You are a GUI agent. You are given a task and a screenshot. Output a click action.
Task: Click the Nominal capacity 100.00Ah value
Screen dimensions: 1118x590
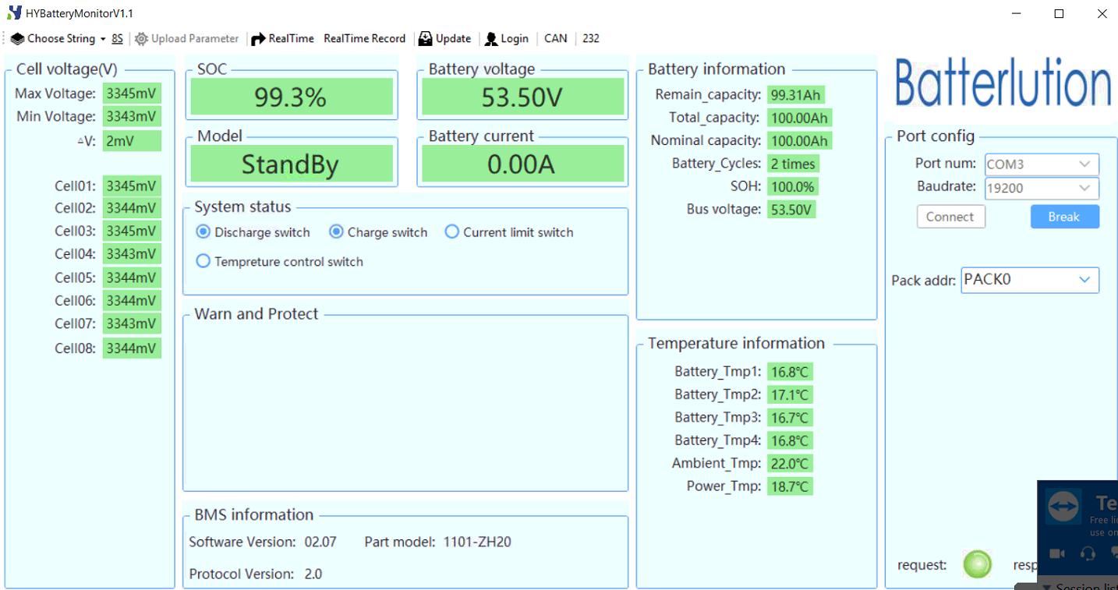pyautogui.click(x=799, y=141)
